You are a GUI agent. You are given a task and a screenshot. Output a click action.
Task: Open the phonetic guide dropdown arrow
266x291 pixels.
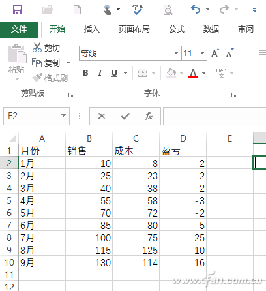tap(231, 73)
